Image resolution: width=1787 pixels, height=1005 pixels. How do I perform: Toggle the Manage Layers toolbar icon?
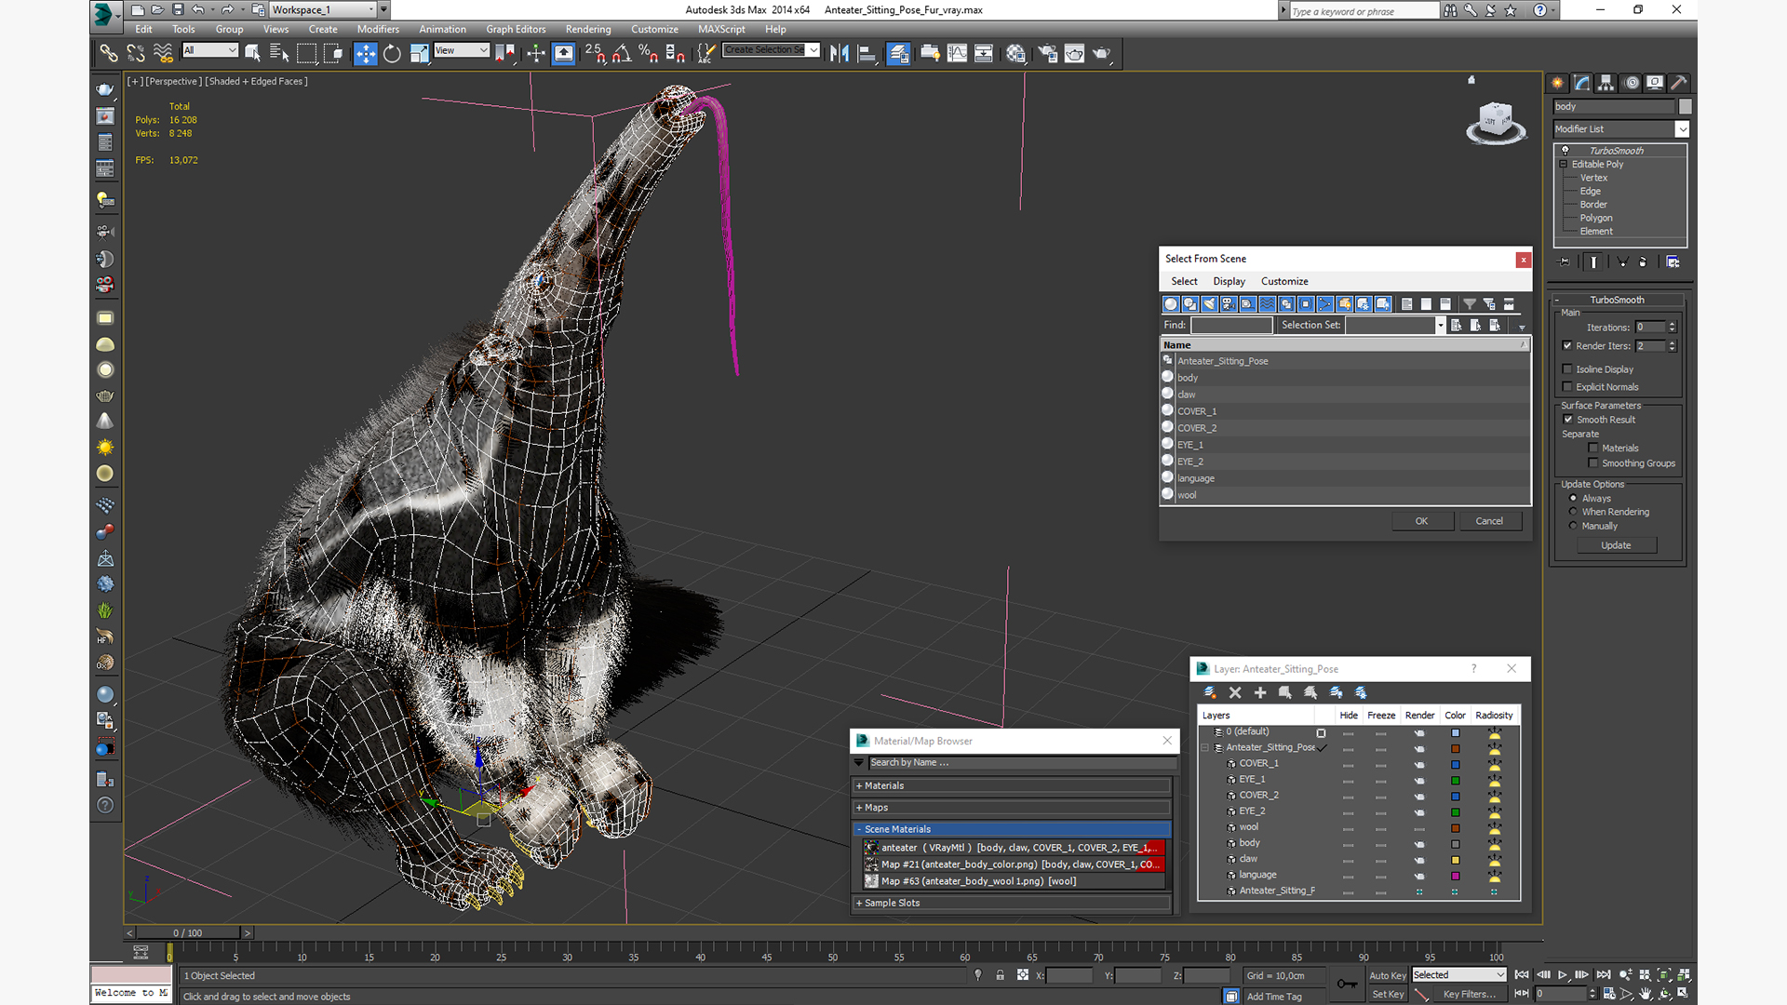click(898, 53)
